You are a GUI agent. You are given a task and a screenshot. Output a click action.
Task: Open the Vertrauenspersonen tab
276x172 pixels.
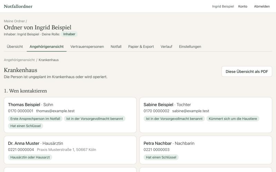tap(87, 46)
